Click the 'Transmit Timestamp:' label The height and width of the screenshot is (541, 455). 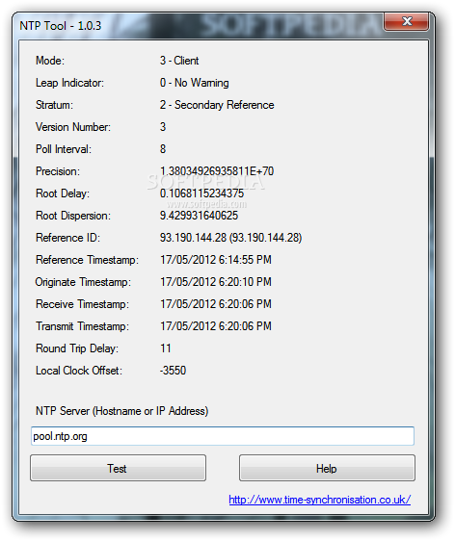click(82, 326)
